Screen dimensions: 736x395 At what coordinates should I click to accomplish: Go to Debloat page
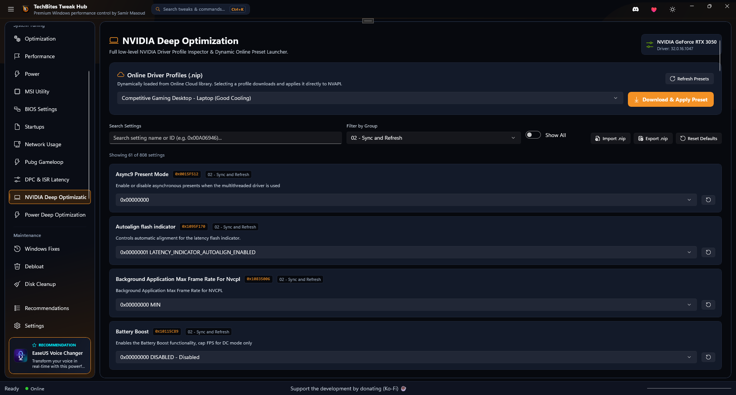coord(49,266)
